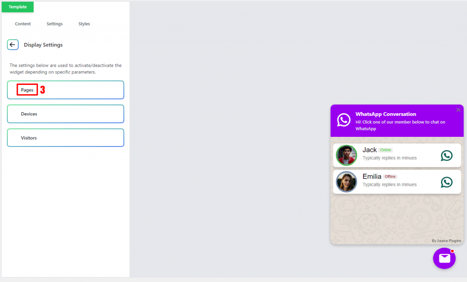
Task: Click Jack's profile avatar photo
Action: click(346, 155)
